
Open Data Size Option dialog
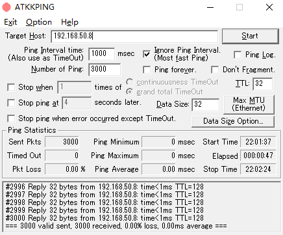click(233, 121)
